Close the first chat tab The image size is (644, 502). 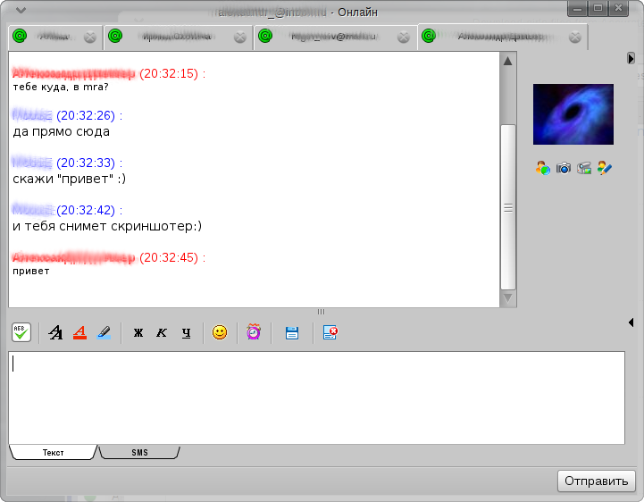click(x=90, y=38)
